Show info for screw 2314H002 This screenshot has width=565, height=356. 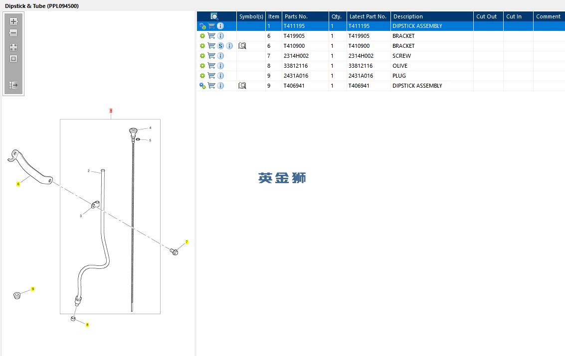pos(220,56)
